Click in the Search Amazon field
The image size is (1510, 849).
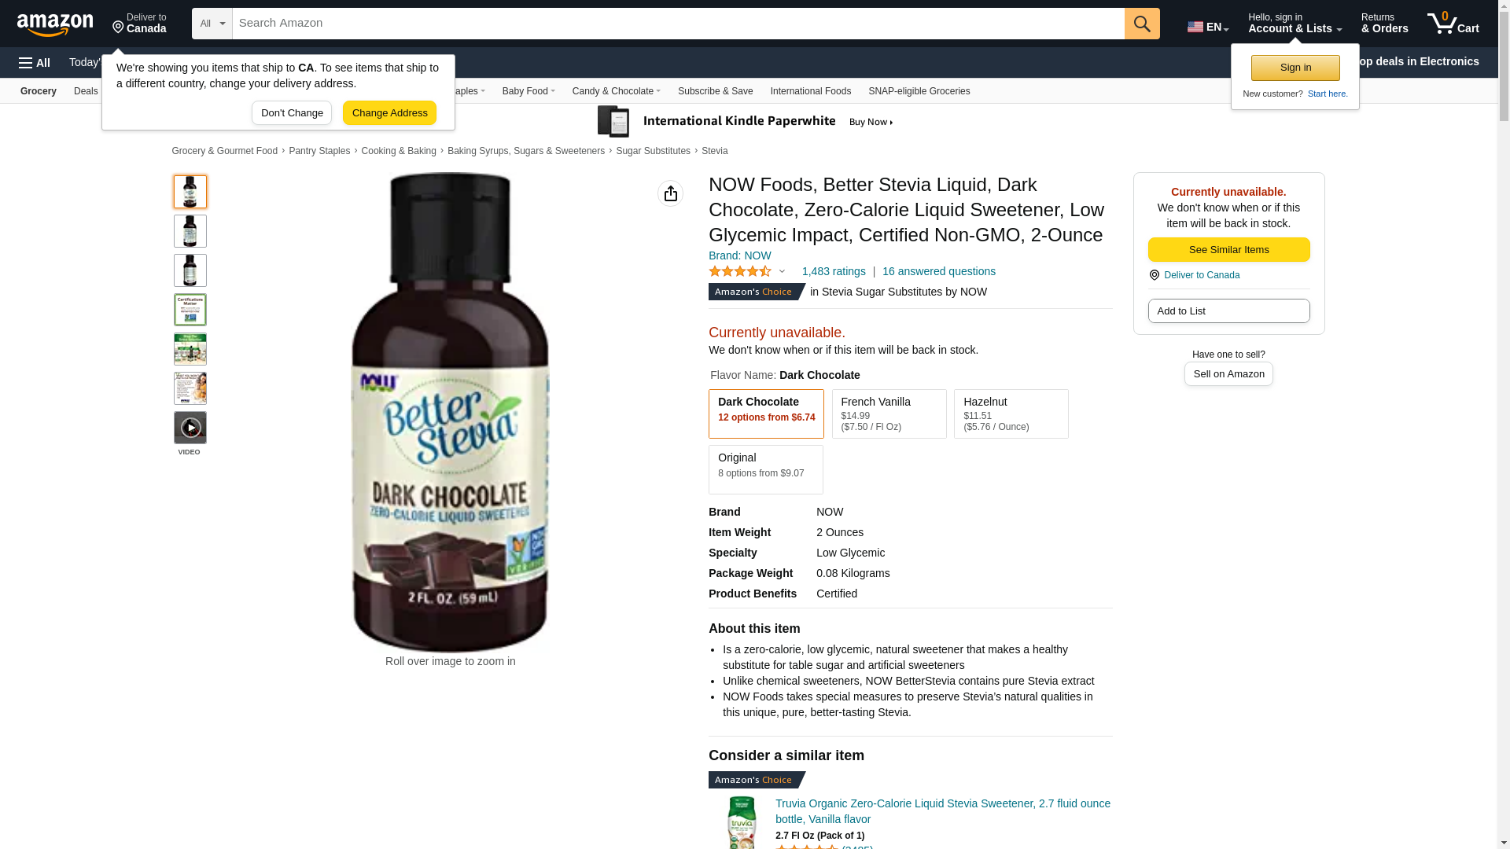678,24
